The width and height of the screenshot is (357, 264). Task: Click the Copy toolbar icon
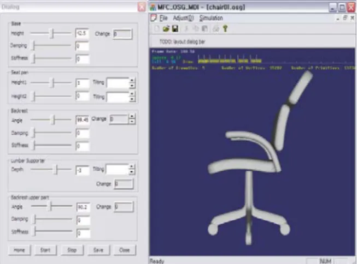195,28
